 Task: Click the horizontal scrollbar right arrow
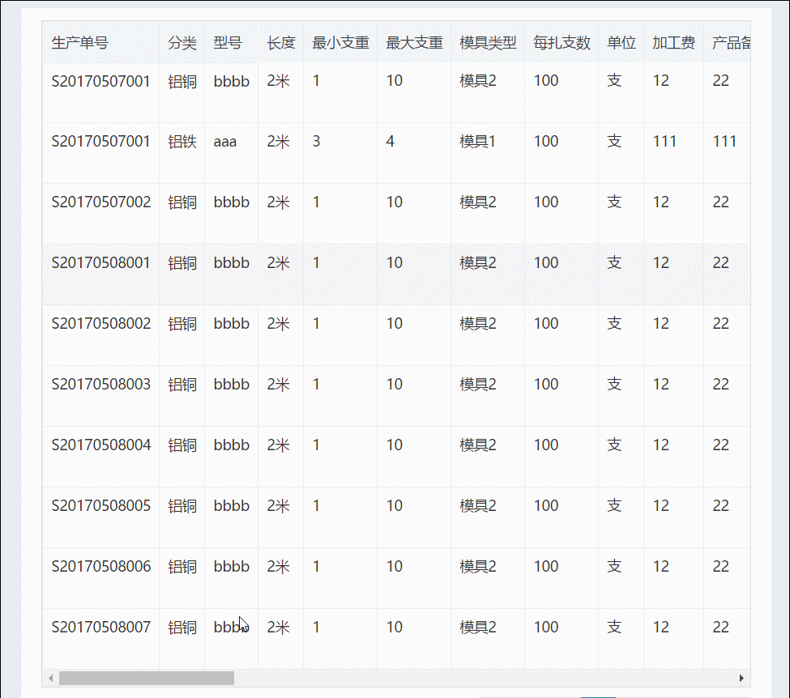click(741, 679)
